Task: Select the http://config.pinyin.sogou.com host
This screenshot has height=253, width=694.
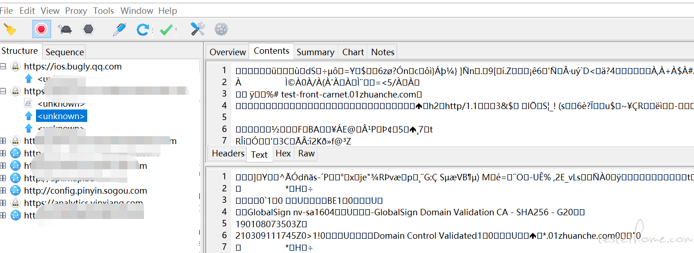Action: point(85,190)
